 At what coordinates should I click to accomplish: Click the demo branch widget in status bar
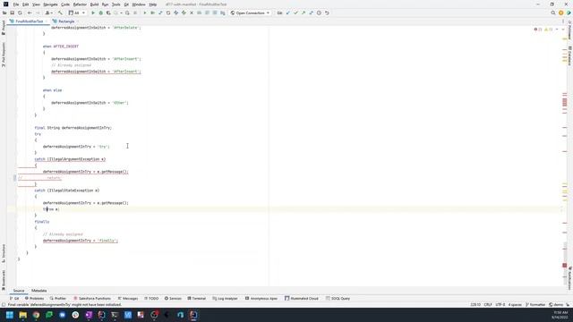click(556, 304)
